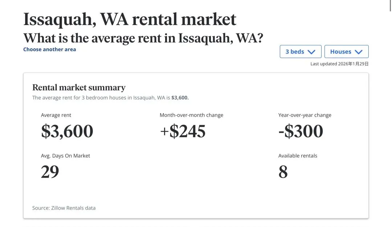The width and height of the screenshot is (392, 227).
Task: Click the Rental market summary title
Action: click(x=79, y=87)
